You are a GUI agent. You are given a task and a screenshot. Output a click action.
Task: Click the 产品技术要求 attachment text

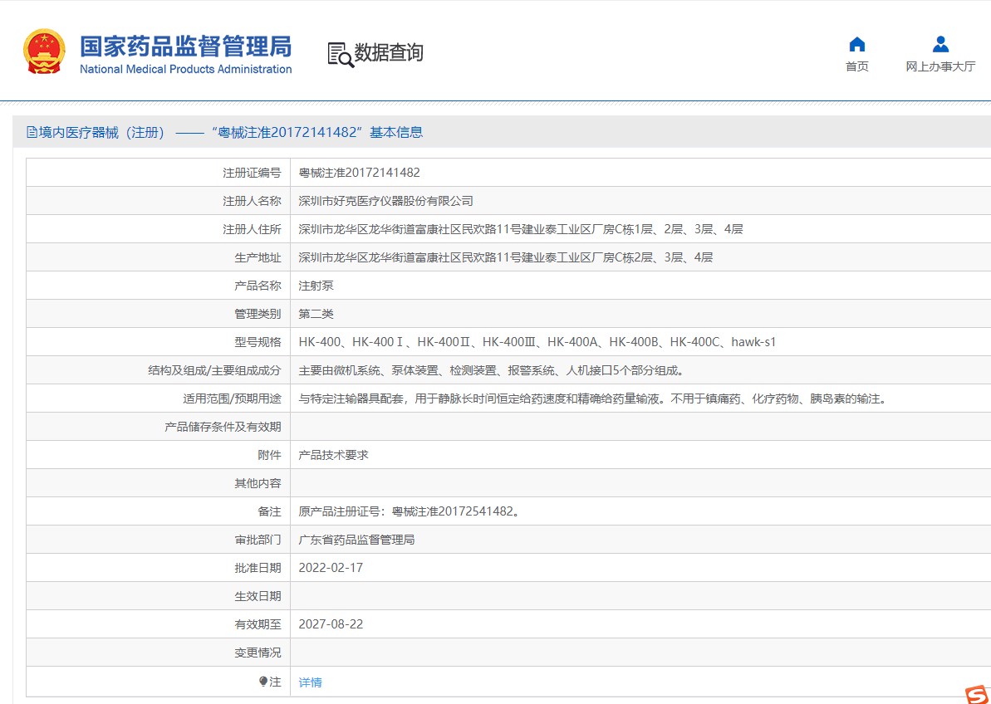pos(333,455)
